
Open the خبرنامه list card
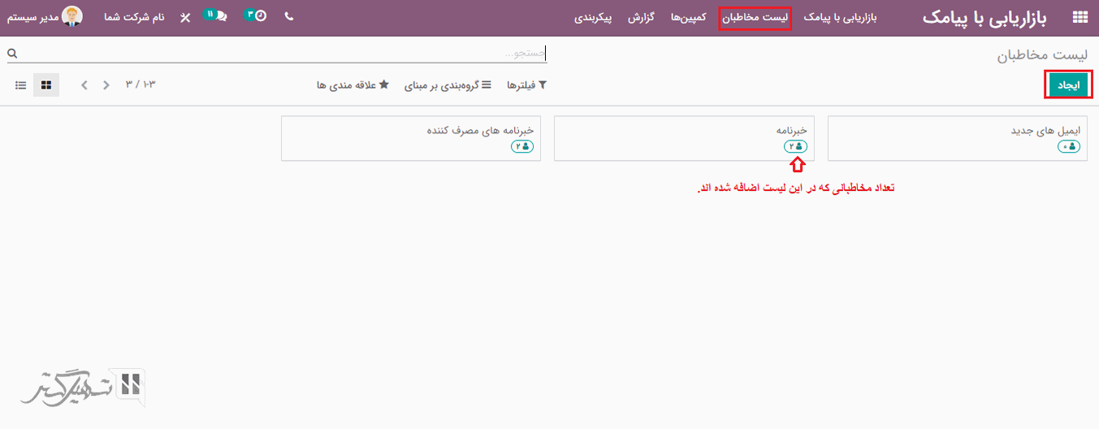click(x=684, y=138)
